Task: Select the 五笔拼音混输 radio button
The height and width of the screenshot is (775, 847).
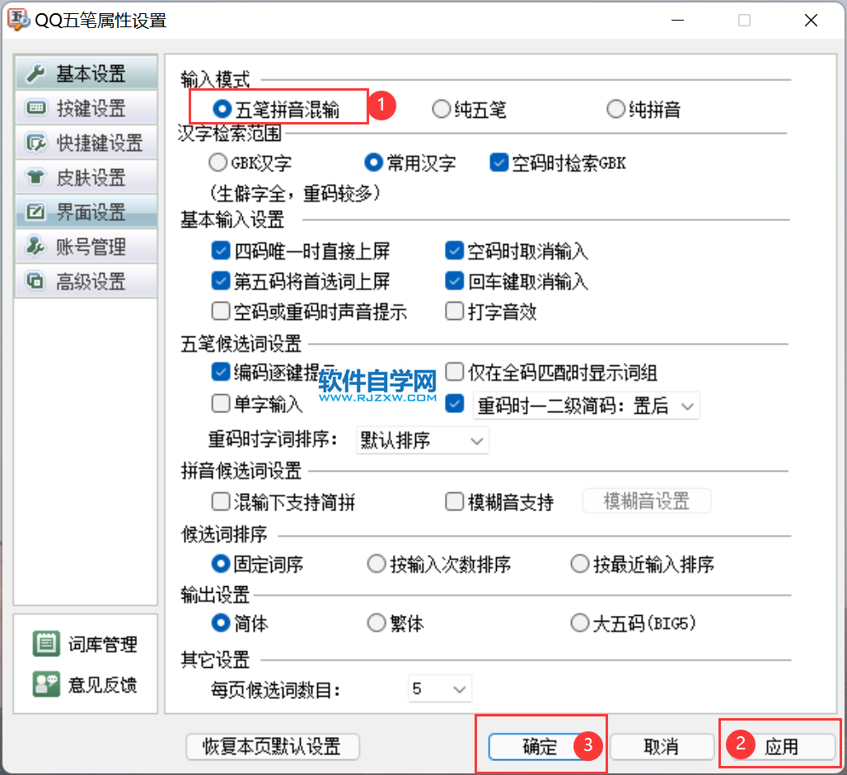Action: point(222,109)
